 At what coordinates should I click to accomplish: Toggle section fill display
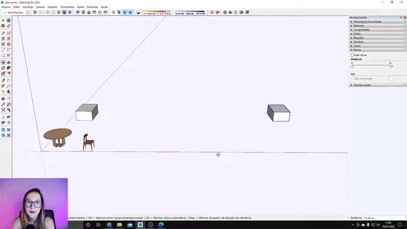[x=130, y=12]
